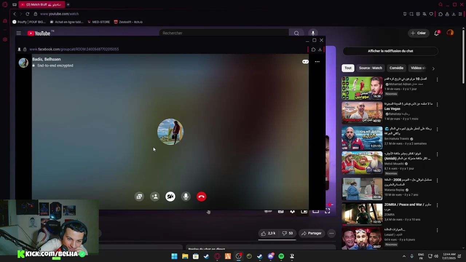Open options for the Watania Replay video
Screen dimensions: 466x262
437,180
